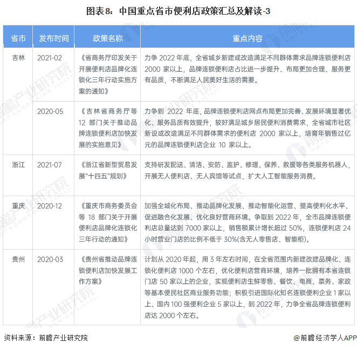Image resolution: width=357 pixels, height=349 pixels.
Task: Click policy name 浙江省新型贸易发展十四五规划
Action: 108,170
